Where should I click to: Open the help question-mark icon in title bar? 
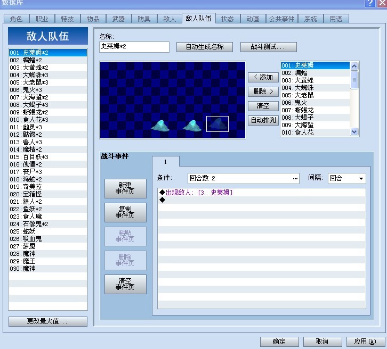(370, 3)
